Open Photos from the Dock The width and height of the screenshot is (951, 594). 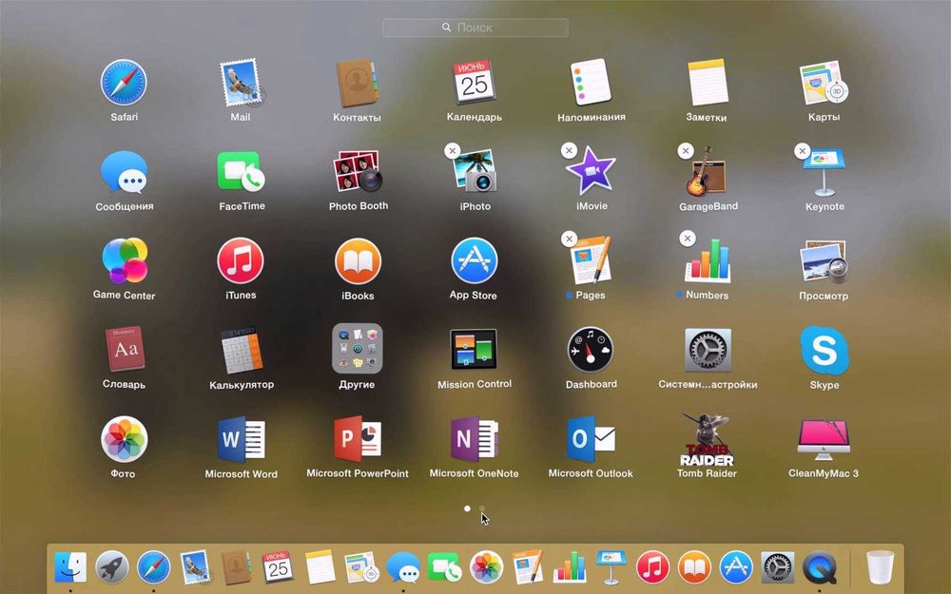pyautogui.click(x=486, y=568)
